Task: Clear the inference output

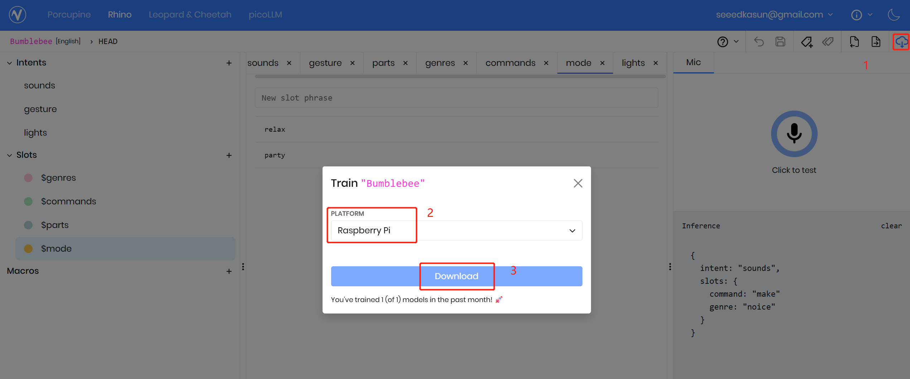Action: click(891, 226)
